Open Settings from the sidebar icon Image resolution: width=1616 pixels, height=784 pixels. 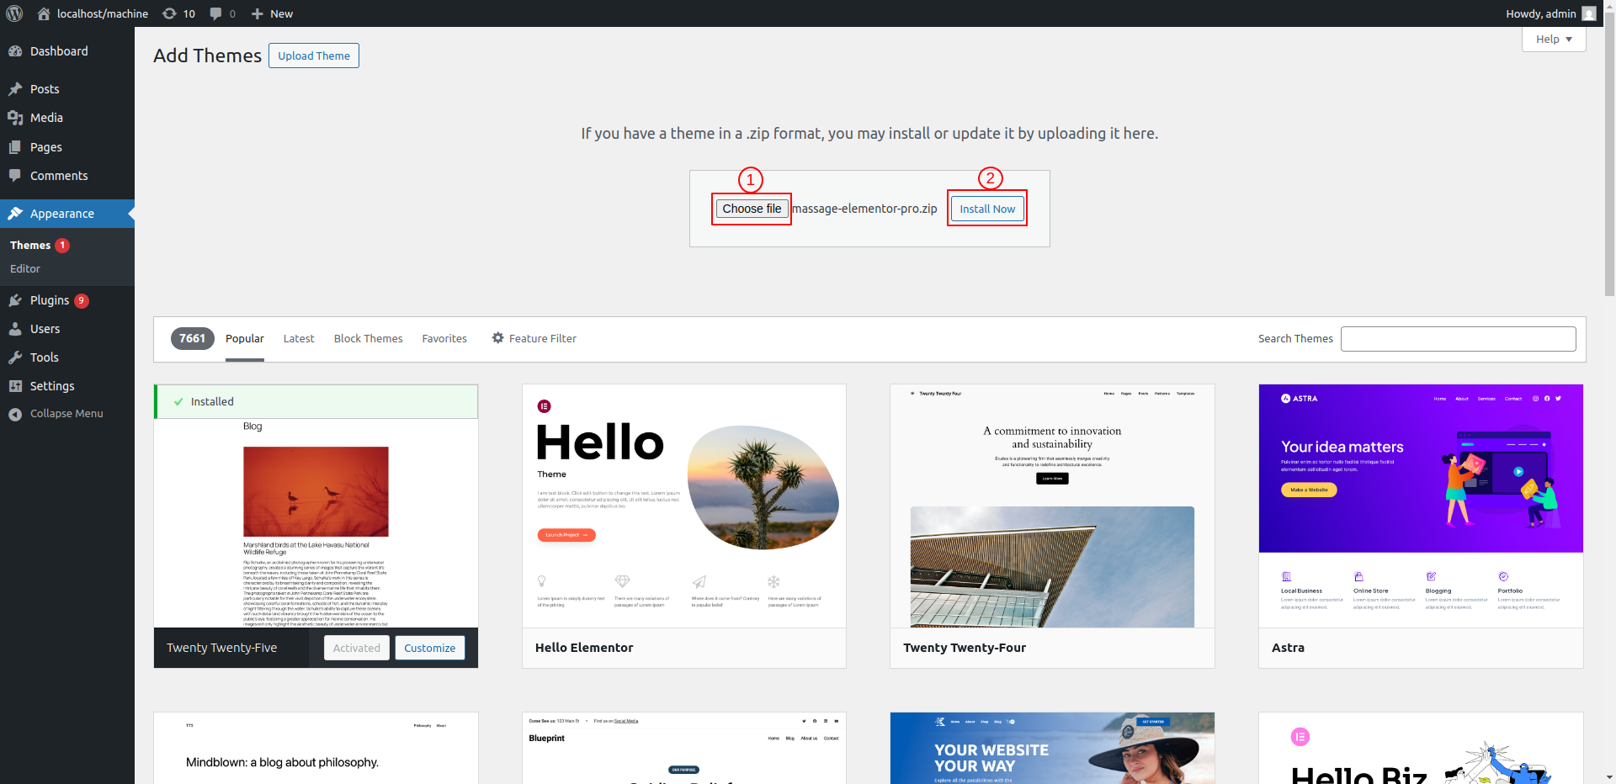pyautogui.click(x=15, y=386)
